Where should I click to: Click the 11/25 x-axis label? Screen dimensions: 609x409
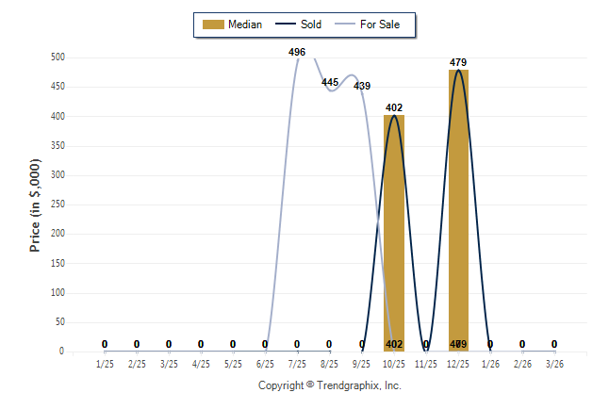pyautogui.click(x=426, y=363)
